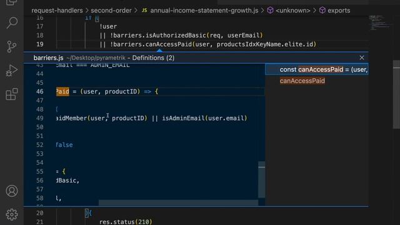Image resolution: width=400 pixels, height=225 pixels.
Task: Click the main editor vertical scrollbar
Action: tap(396, 94)
